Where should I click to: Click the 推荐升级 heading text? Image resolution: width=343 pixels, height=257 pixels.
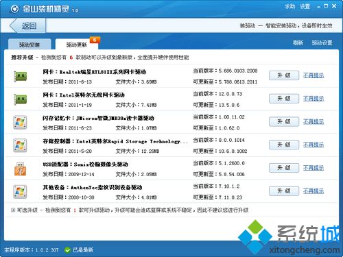pyautogui.click(x=22, y=58)
